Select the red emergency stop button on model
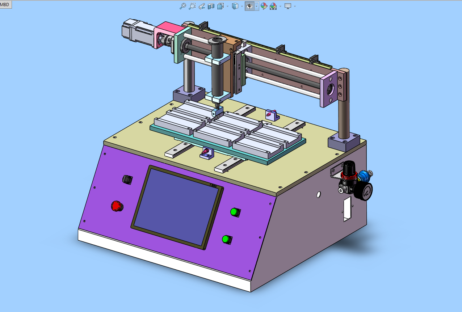Viewport: 462px width, 312px height. click(x=117, y=206)
